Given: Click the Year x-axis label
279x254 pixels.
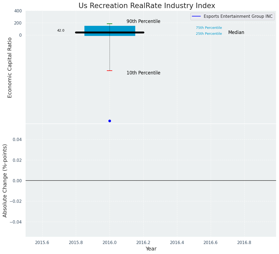Looking at the screenshot, I should pyautogui.click(x=151, y=249).
